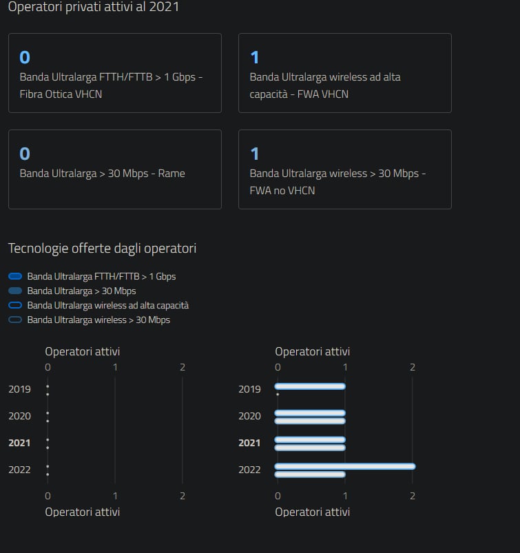This screenshot has height=553, width=520.
Task: Click the bold 2021 label in left chart
Action: pyautogui.click(x=19, y=443)
